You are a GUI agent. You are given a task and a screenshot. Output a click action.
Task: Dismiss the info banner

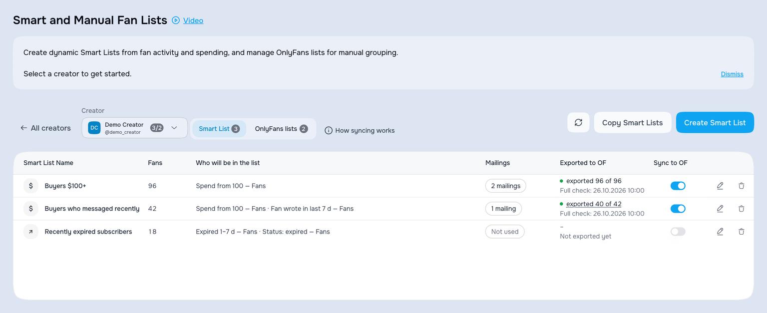[x=732, y=74]
